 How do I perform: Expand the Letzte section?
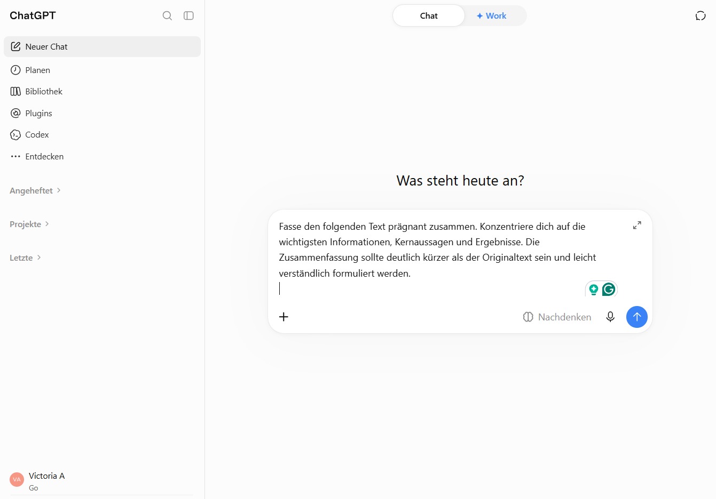[25, 257]
